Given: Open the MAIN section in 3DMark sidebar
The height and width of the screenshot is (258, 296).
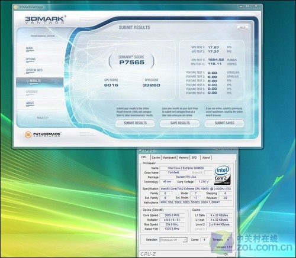Looking at the screenshot, I should (30, 48).
